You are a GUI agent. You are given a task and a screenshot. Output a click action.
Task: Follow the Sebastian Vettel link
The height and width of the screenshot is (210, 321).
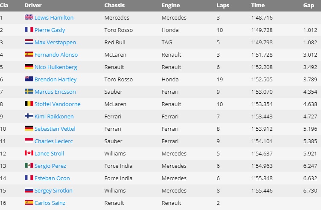[x=55, y=129]
